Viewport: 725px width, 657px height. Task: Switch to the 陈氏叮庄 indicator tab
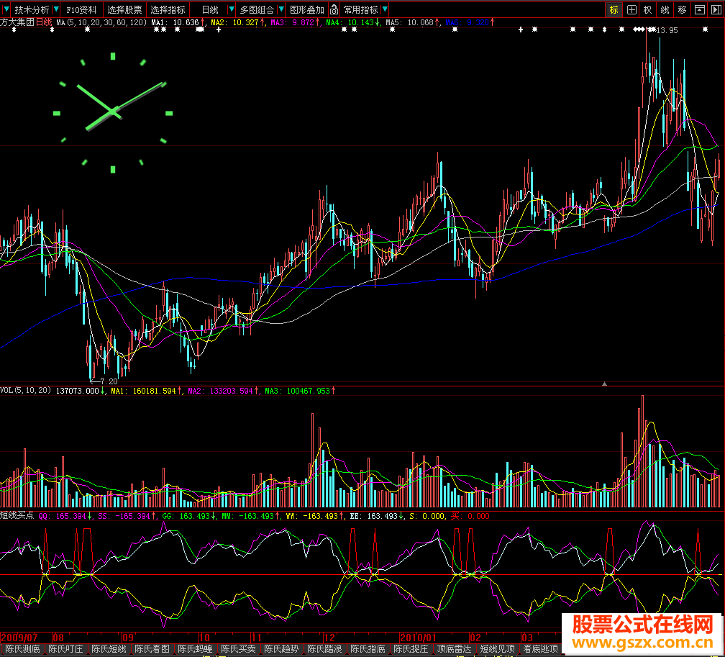(65, 649)
